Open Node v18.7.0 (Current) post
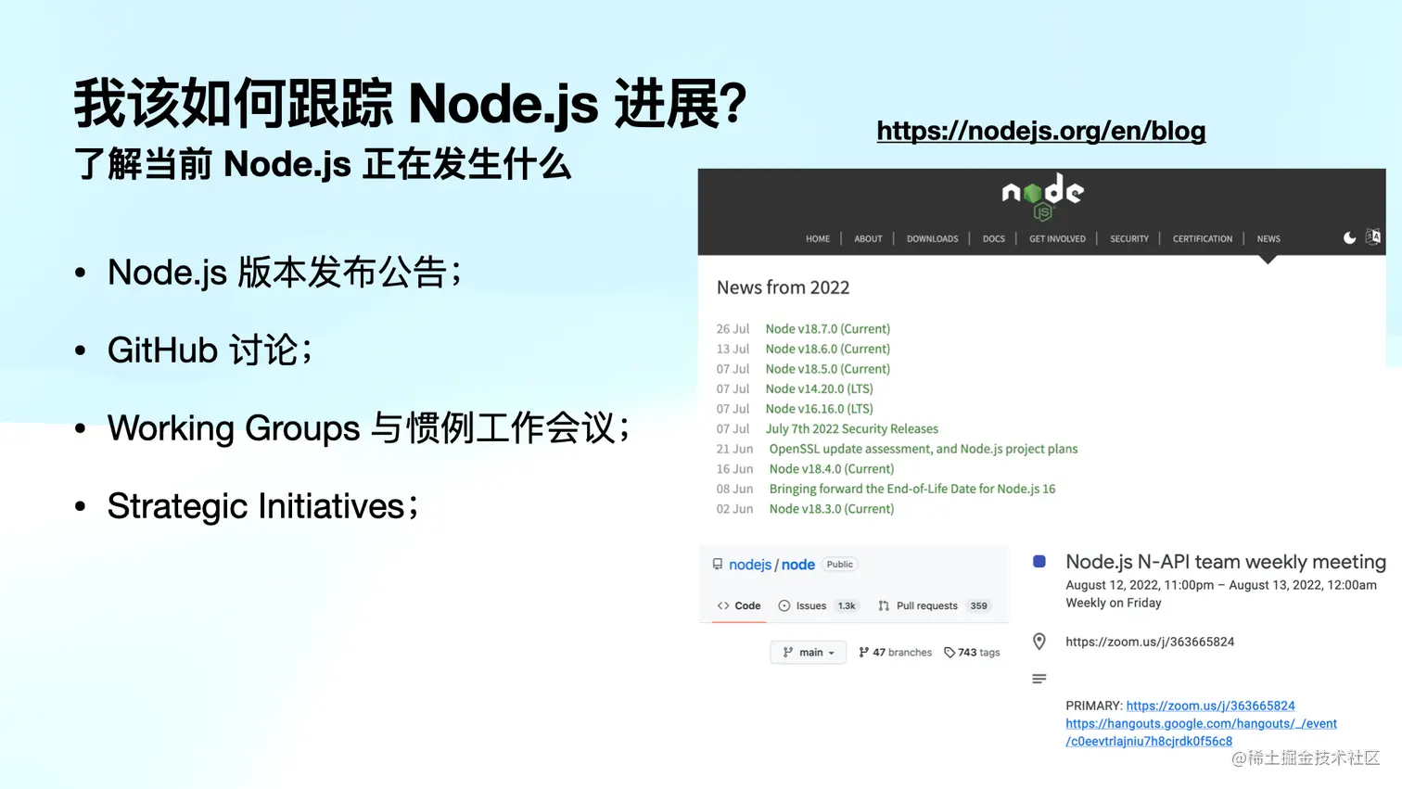Screen dimensions: 1402x789 coord(827,329)
